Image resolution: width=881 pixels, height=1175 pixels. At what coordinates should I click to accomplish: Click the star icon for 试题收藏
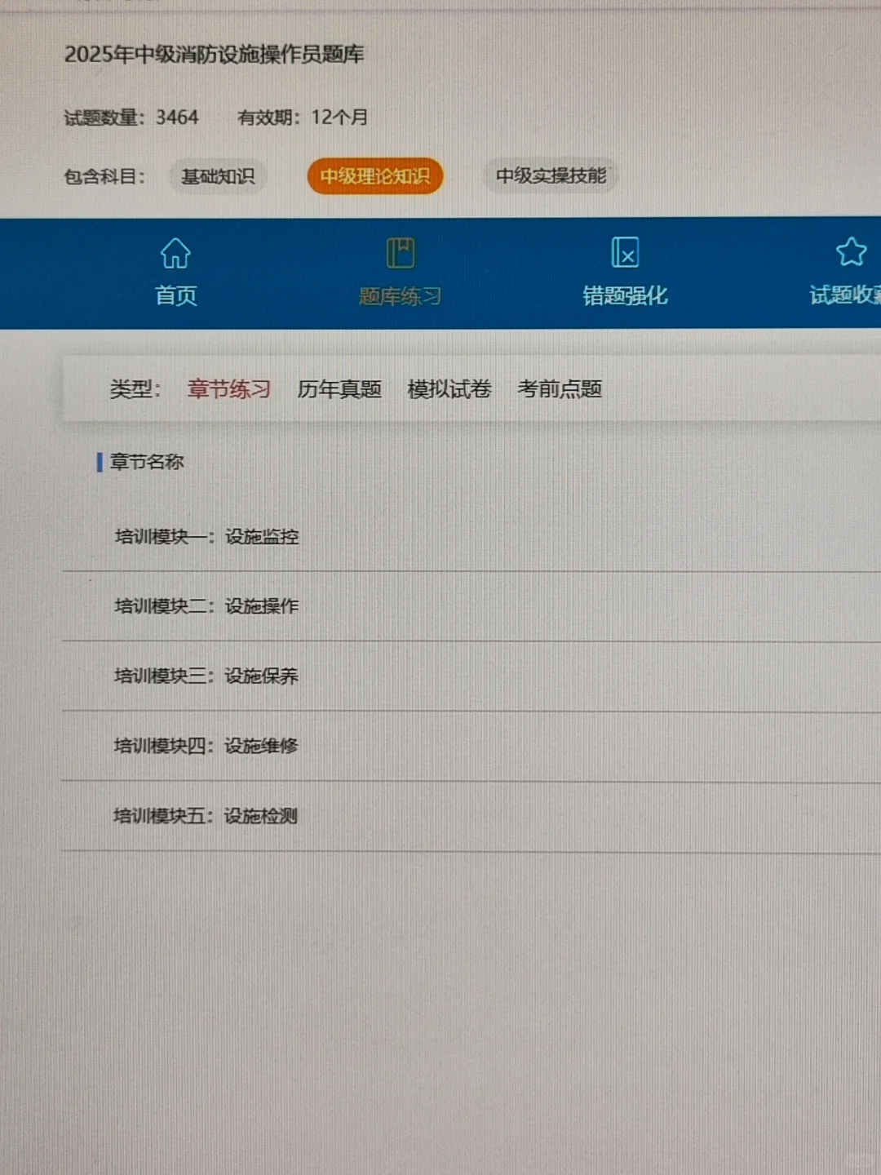point(852,252)
